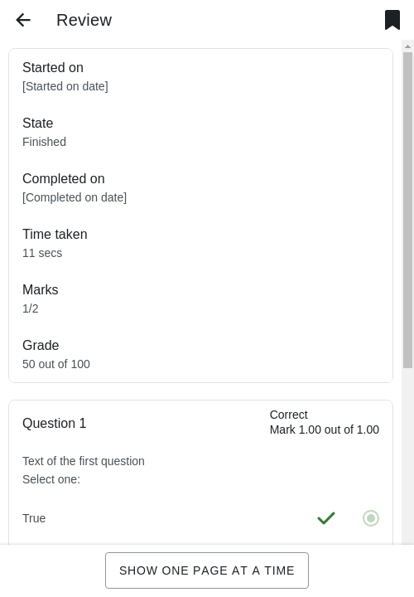The height and width of the screenshot is (597, 414).
Task: Select the True radio button
Action: point(371,518)
